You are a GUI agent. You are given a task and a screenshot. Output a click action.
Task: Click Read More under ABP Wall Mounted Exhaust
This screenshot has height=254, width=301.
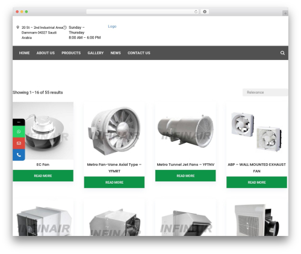[x=256, y=183]
